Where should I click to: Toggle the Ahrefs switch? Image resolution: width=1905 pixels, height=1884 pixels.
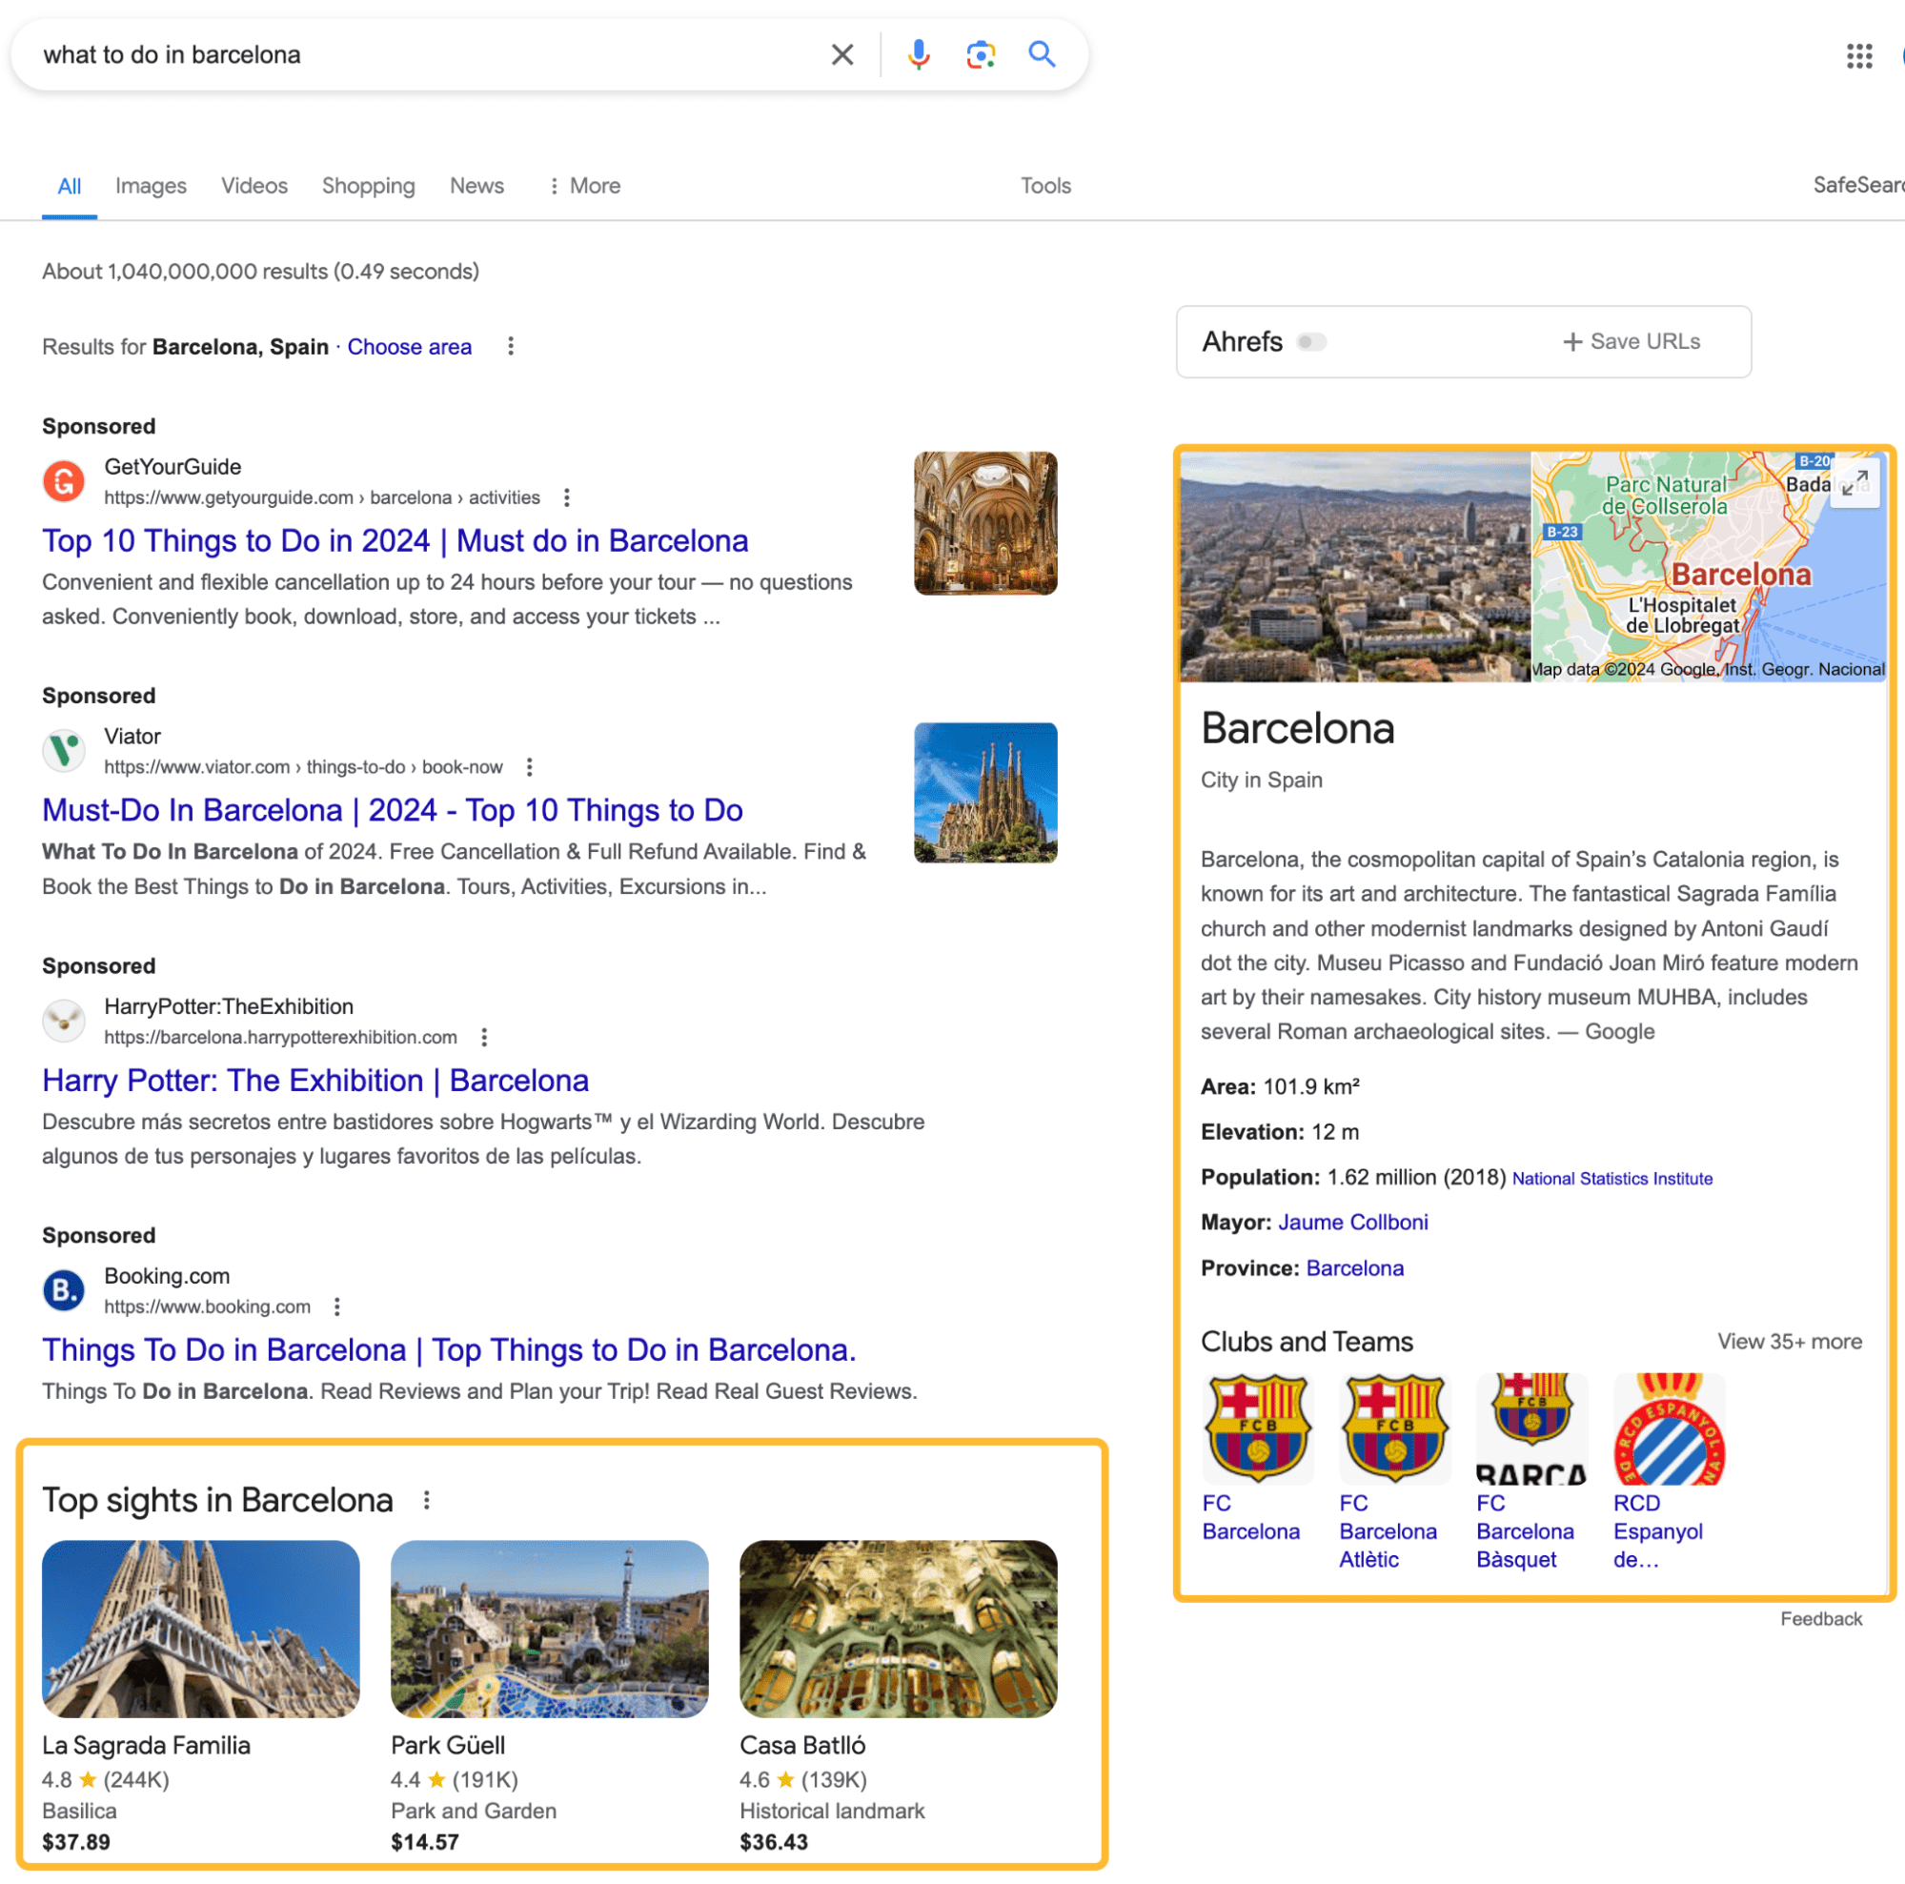(x=1312, y=342)
